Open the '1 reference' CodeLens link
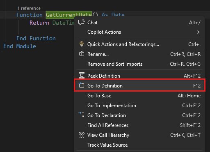The width and height of the screenshot is (210, 152). 29,8
